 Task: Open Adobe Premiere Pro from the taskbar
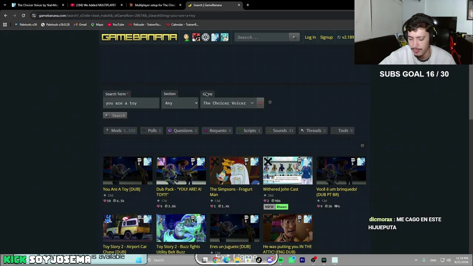[302, 260]
